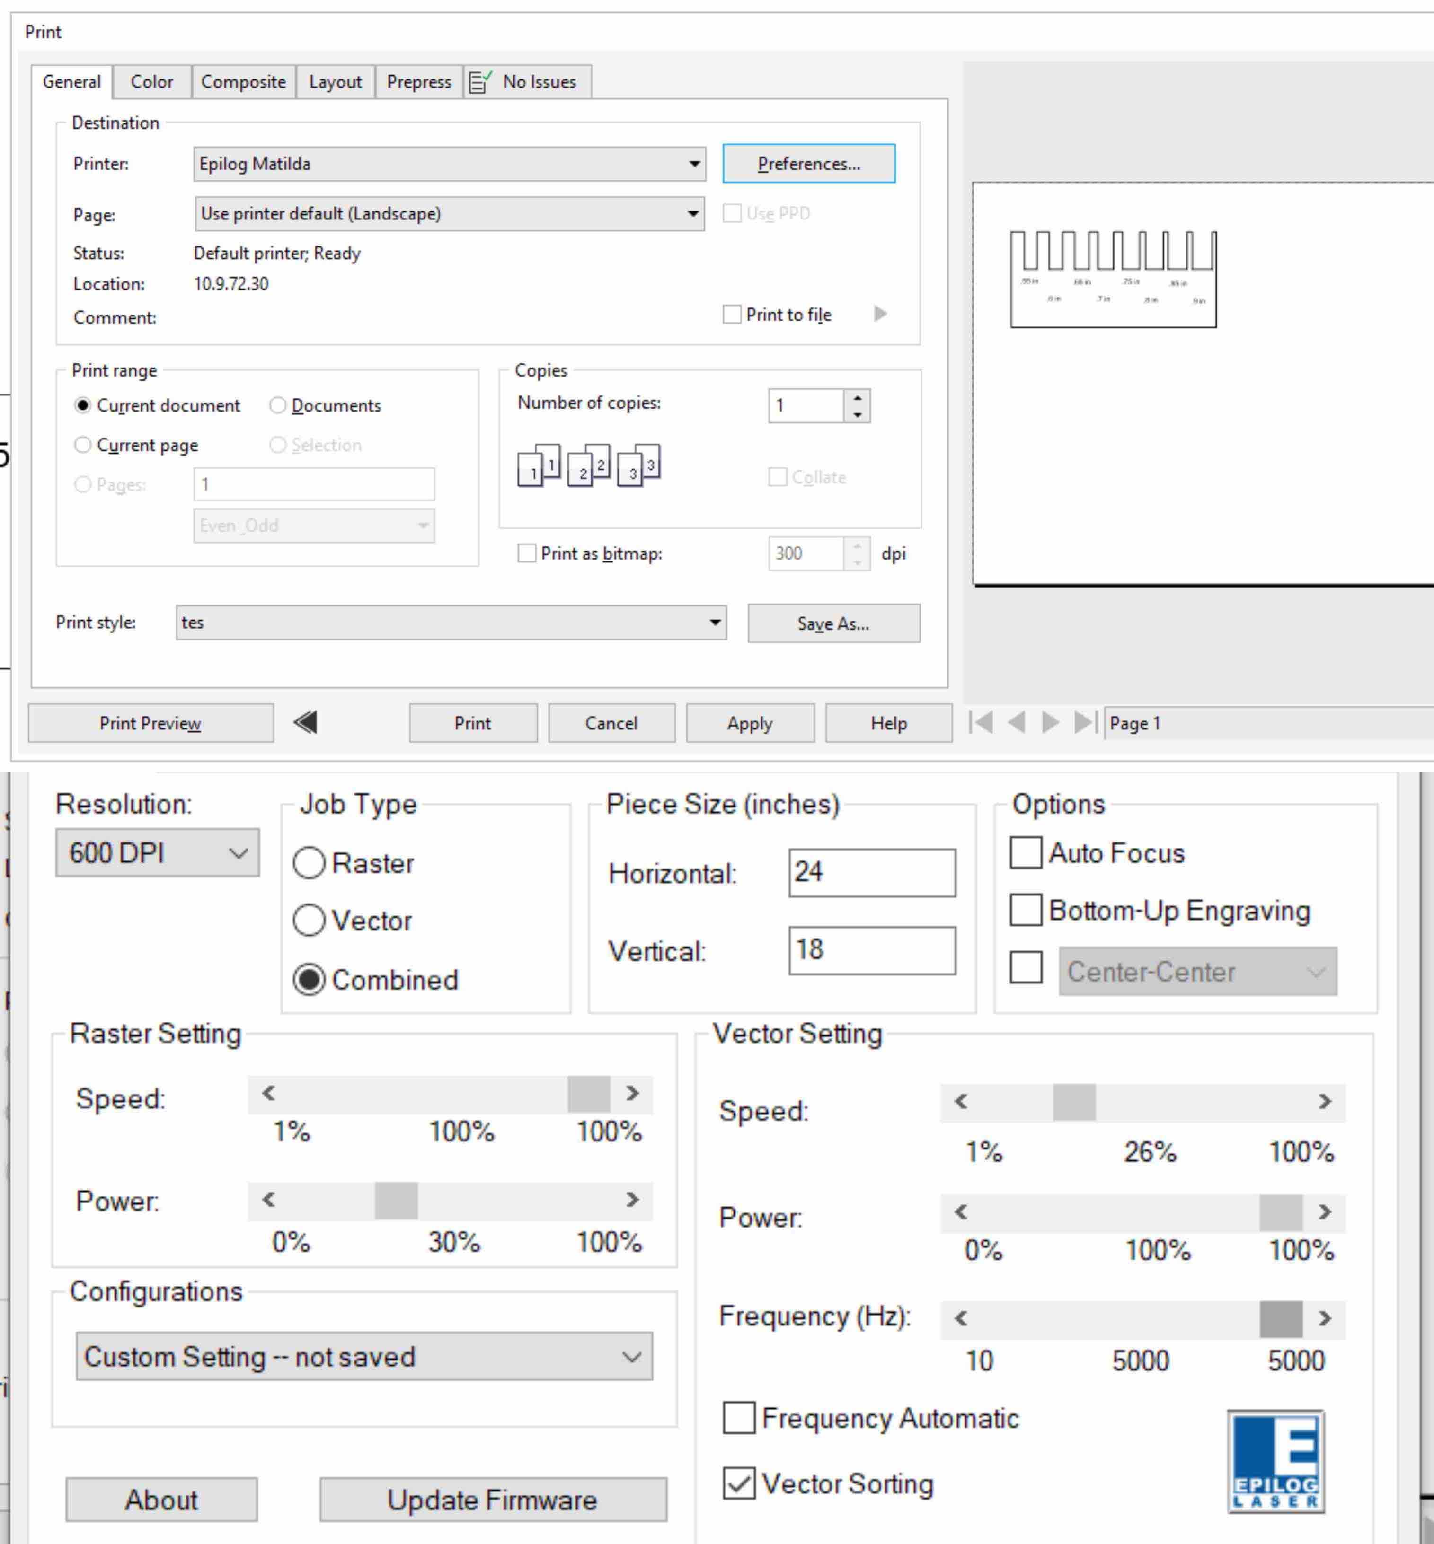Click the back arrow beside Print Preview
The width and height of the screenshot is (1434, 1544).
point(306,722)
